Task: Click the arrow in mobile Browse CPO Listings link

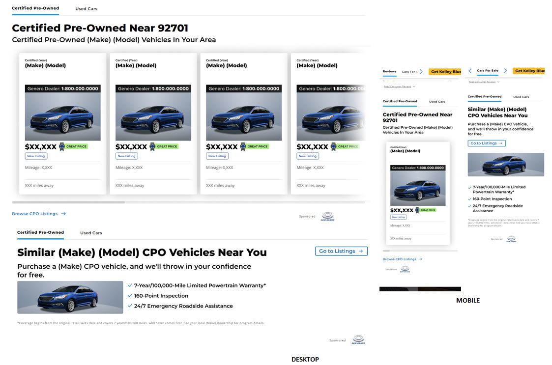Action: click(420, 259)
